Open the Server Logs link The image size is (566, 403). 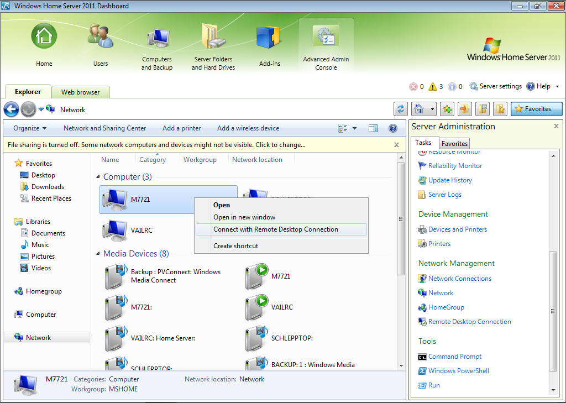tap(445, 195)
